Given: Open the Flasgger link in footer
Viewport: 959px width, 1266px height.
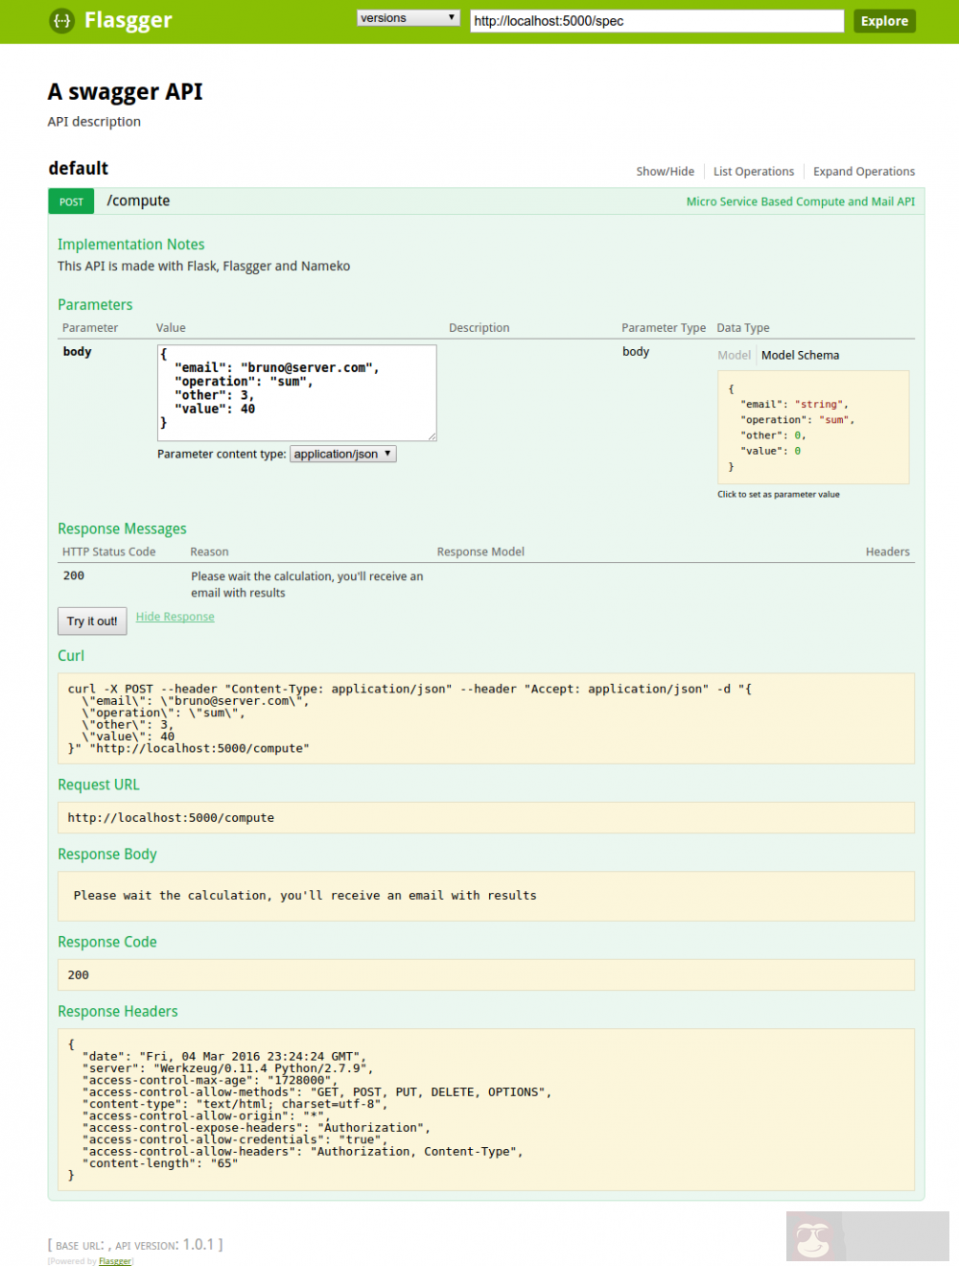Looking at the screenshot, I should (115, 1261).
